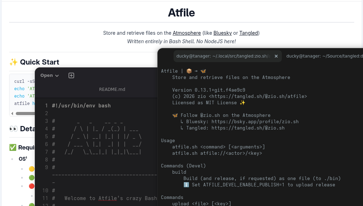Click the butterfly icon beside 'Follow @zio.sh'
This screenshot has height=206, width=363.
tap(175, 115)
